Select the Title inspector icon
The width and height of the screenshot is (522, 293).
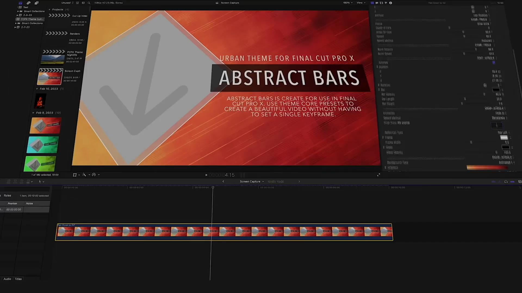pos(372,3)
